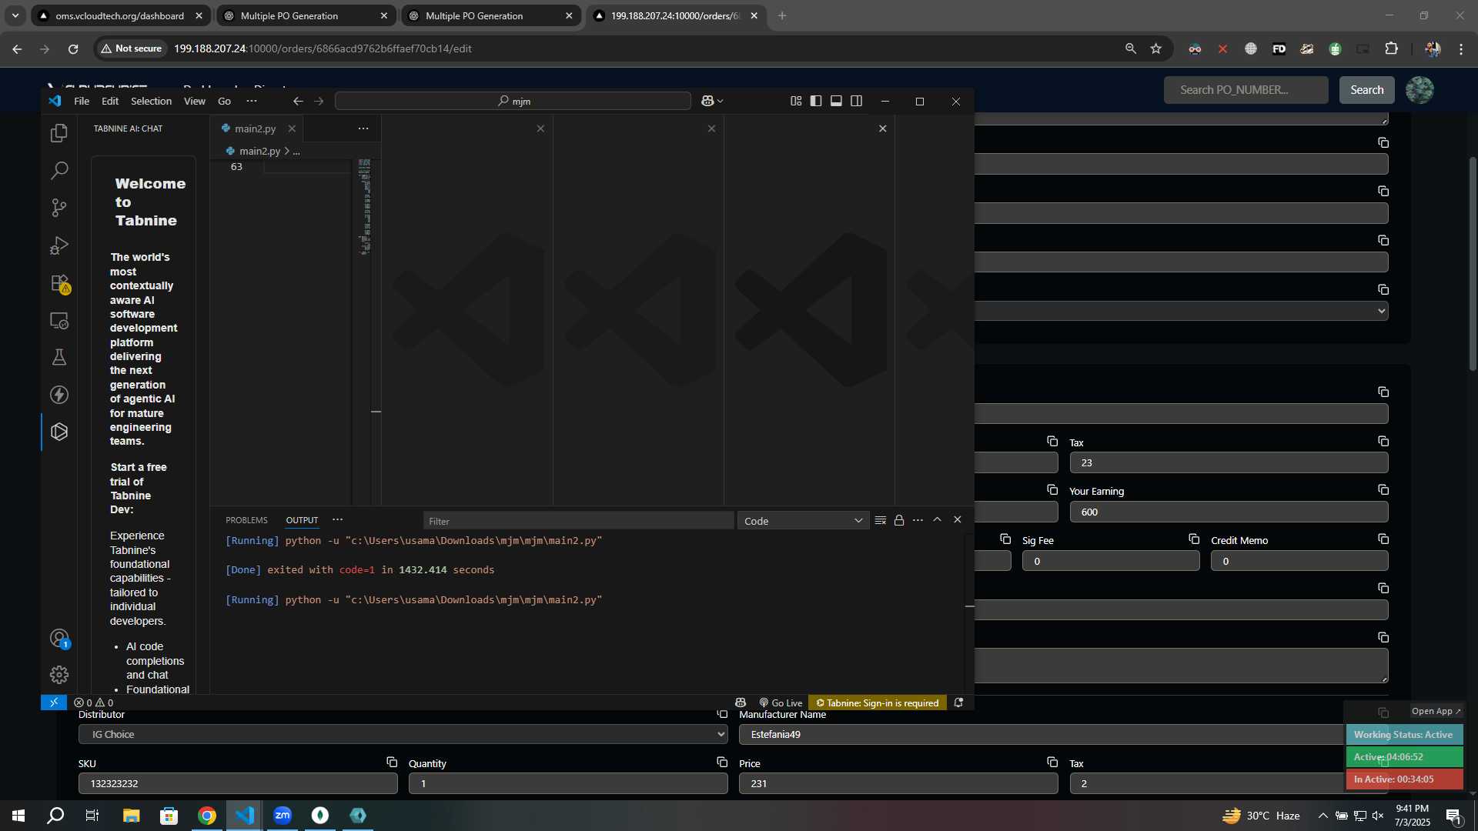This screenshot has height=831, width=1478.
Task: Open the Extensions view with warning badge
Action: (59, 283)
